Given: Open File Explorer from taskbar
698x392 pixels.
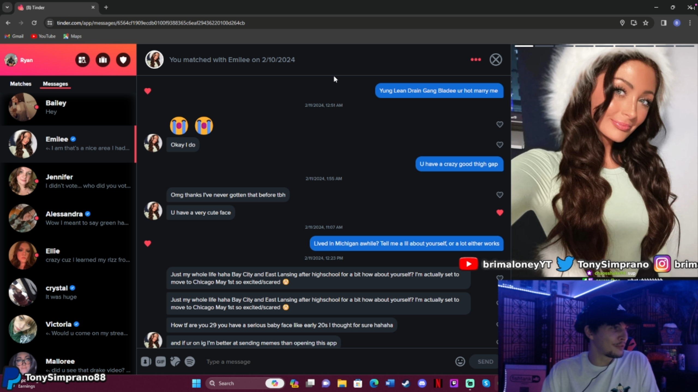Looking at the screenshot, I should (x=342, y=383).
